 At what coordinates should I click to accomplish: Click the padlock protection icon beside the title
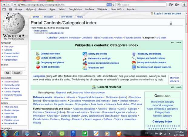pyautogui.click(x=171, y=23)
